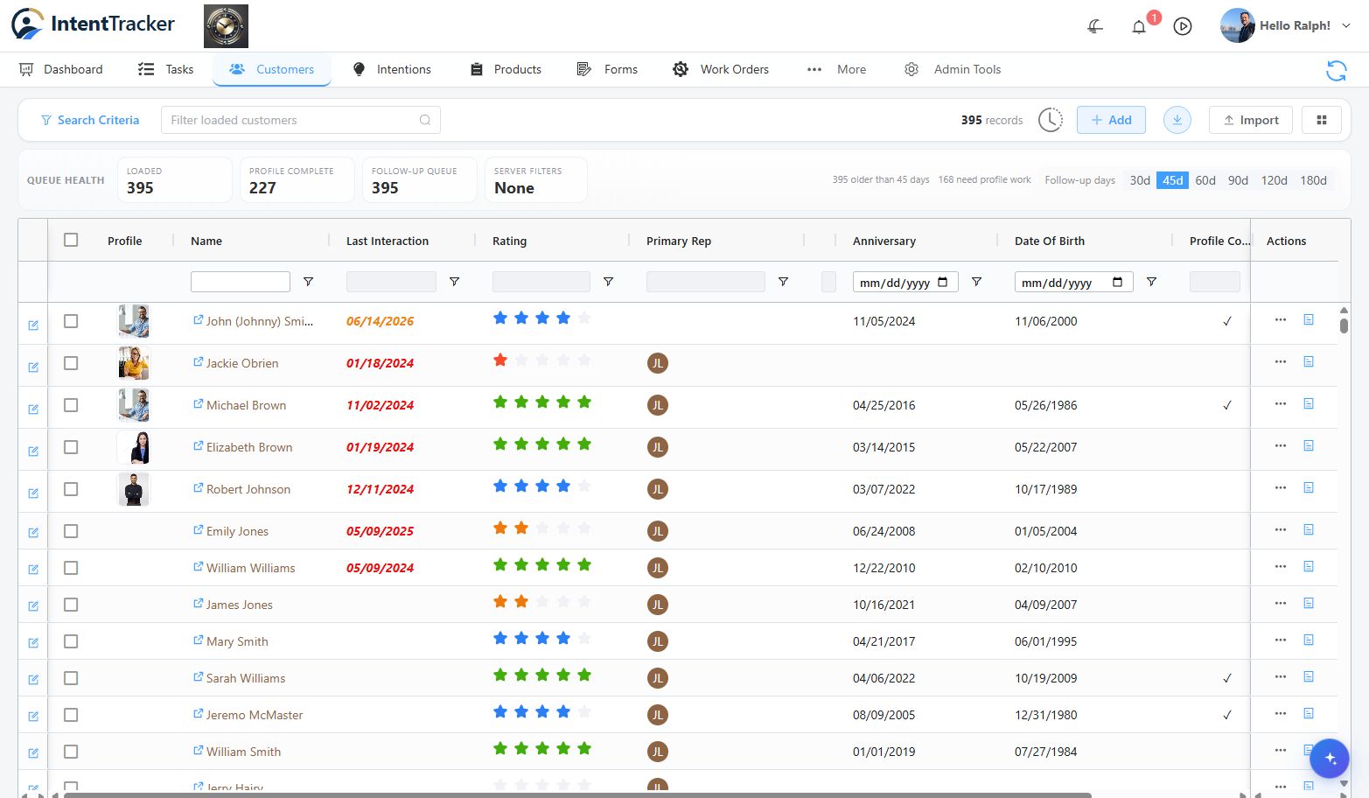This screenshot has height=798, width=1369.
Task: Check the Jeremo McMaster row checkbox
Action: click(71, 715)
